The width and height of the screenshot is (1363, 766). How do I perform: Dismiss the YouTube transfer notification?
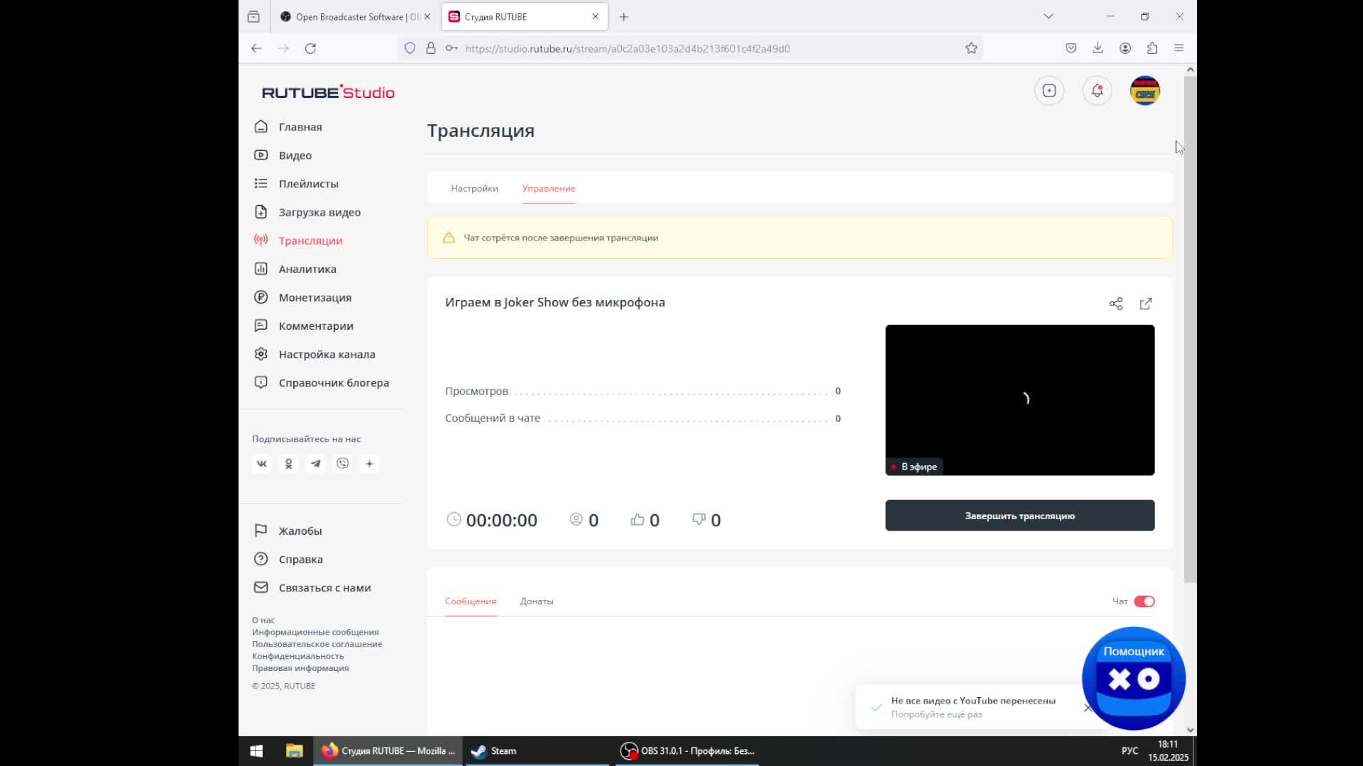(x=1088, y=707)
